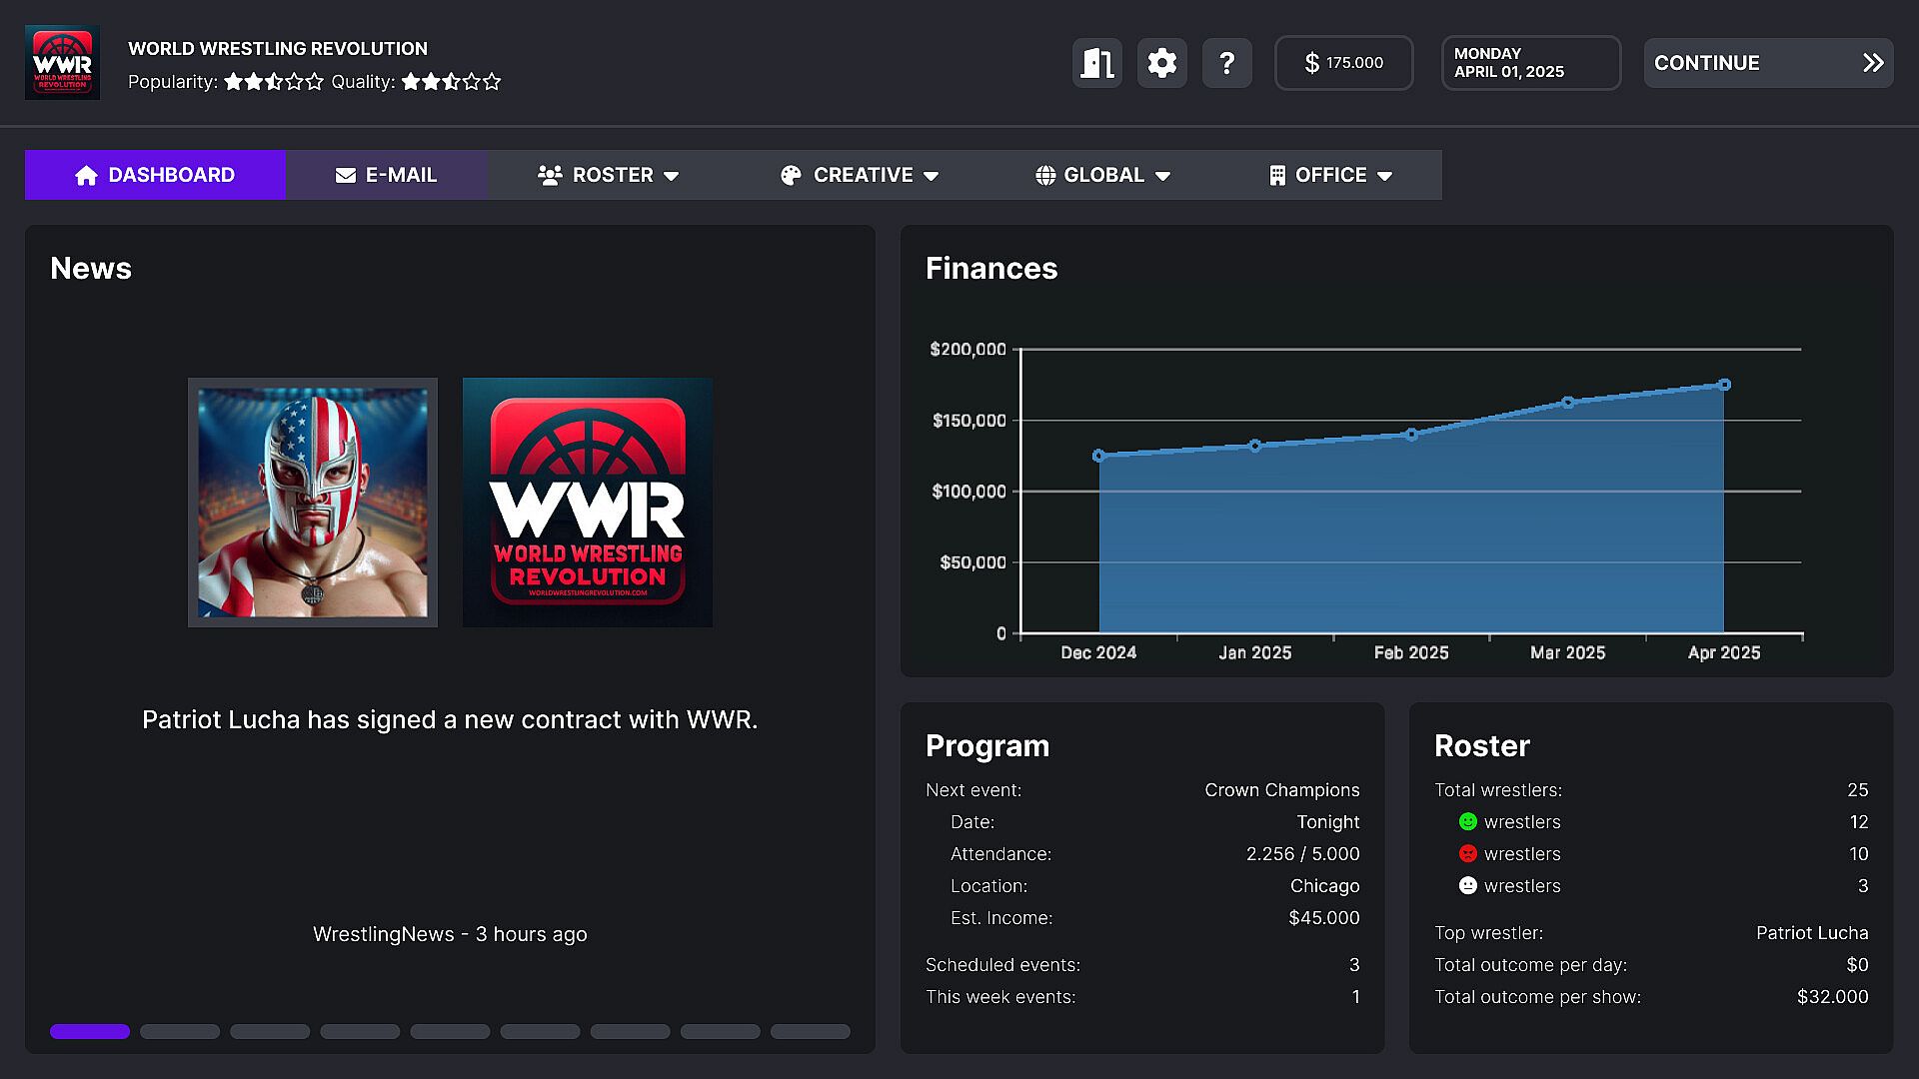Click the question mark help icon

pyautogui.click(x=1226, y=63)
